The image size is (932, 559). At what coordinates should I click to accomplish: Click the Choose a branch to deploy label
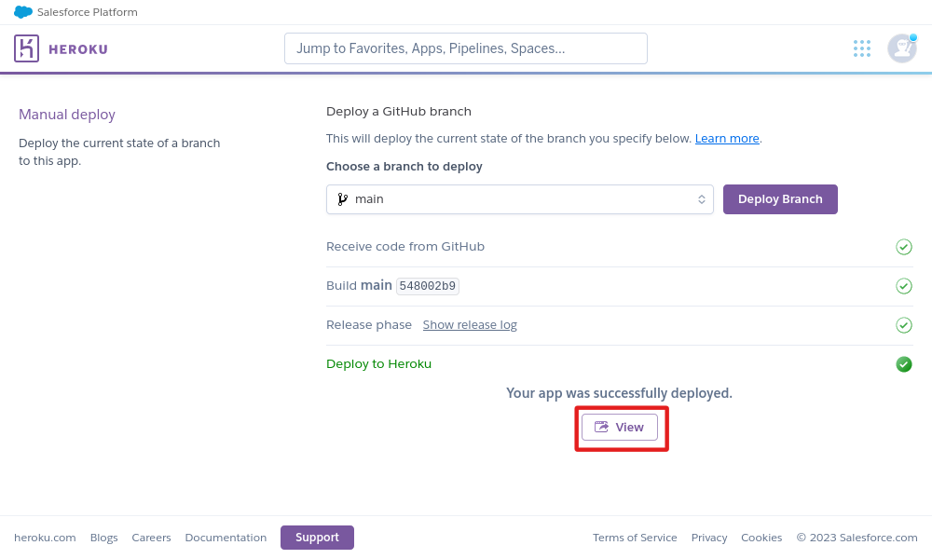(x=404, y=167)
